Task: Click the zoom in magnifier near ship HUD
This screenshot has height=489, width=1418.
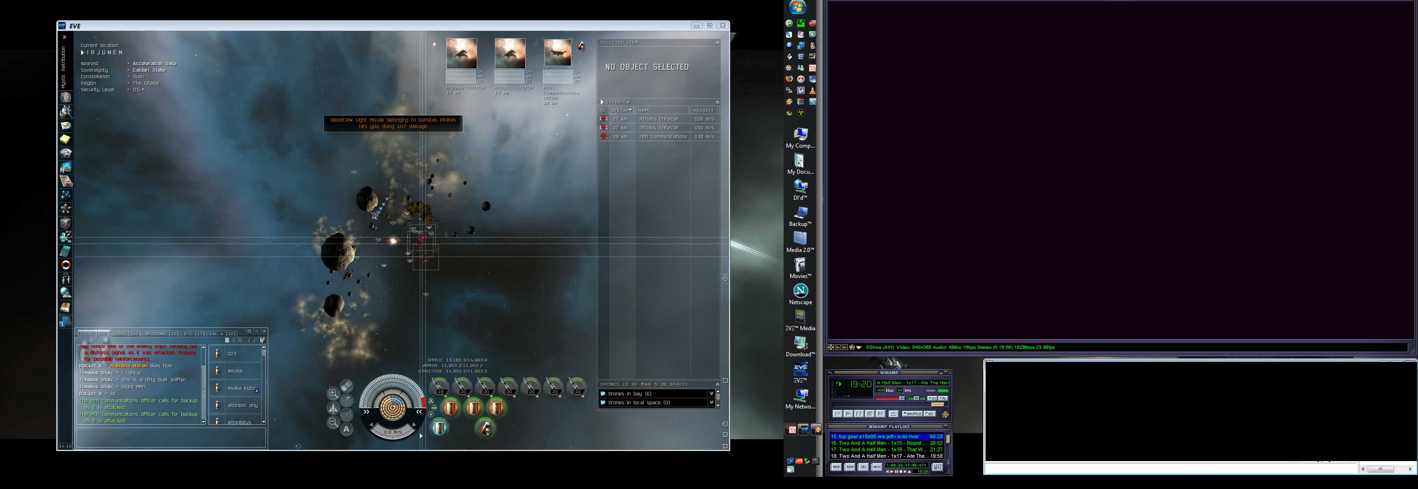Action: 333,393
